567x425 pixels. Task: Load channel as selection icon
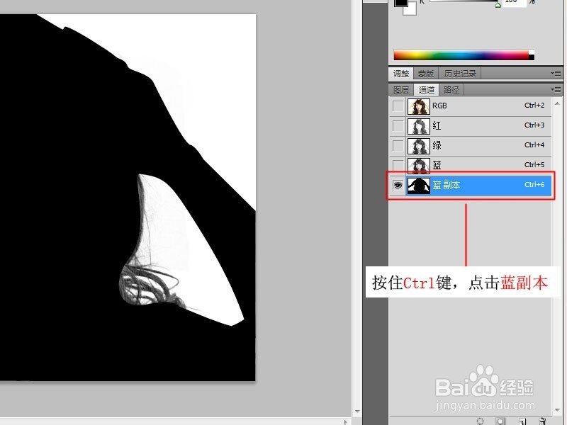coord(481,421)
